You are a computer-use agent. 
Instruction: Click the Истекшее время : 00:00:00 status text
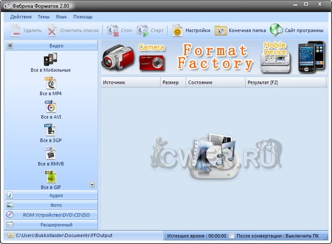tap(197, 236)
